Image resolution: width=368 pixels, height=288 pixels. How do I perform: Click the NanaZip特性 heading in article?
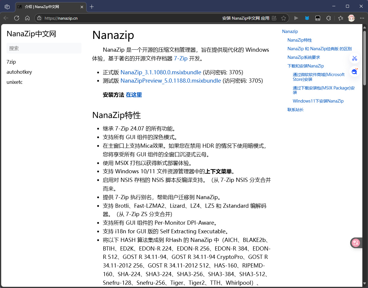pyautogui.click(x=117, y=115)
